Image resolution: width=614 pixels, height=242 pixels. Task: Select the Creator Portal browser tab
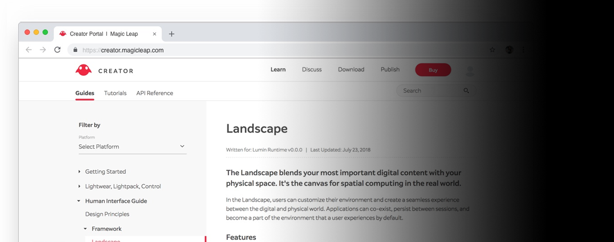click(x=108, y=34)
